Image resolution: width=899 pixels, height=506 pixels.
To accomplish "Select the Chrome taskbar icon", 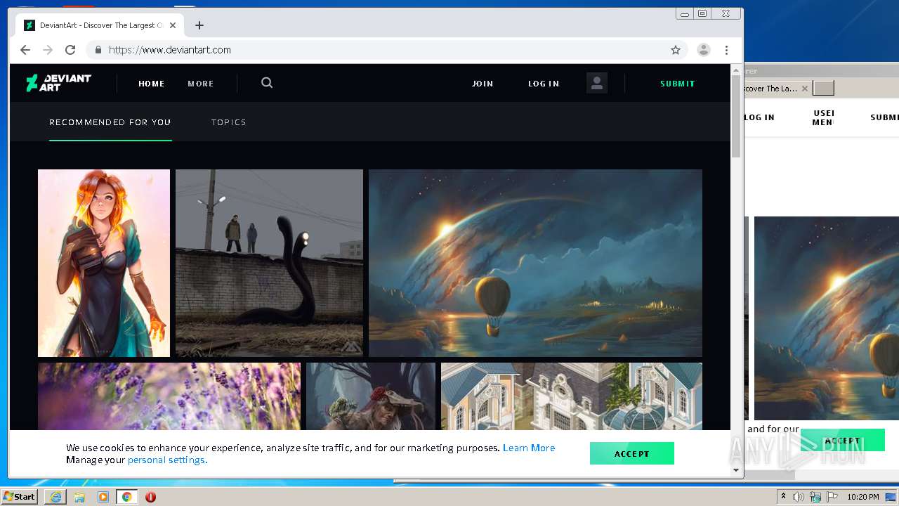I will (x=127, y=497).
